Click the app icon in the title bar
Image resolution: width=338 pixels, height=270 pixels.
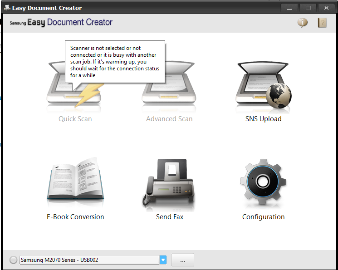click(x=7, y=8)
